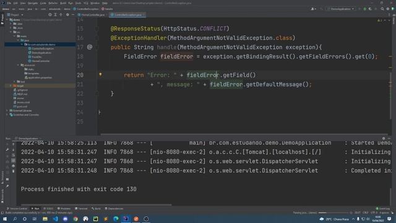Viewport: 396px width, 223px height.
Task: Toggle scroll to end in Run console
Action: (14, 160)
